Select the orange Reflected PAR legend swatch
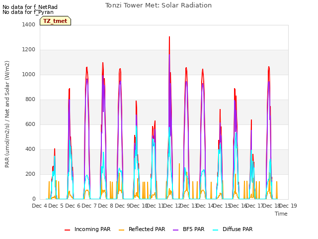 pos(121,230)
